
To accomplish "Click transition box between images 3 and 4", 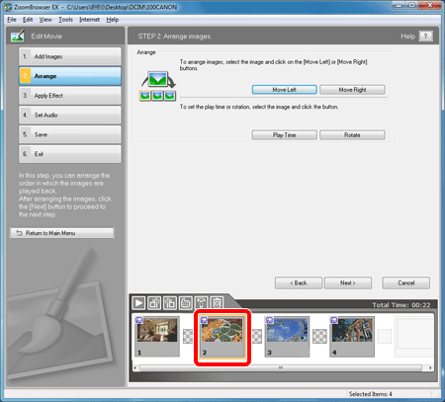I will (319, 336).
